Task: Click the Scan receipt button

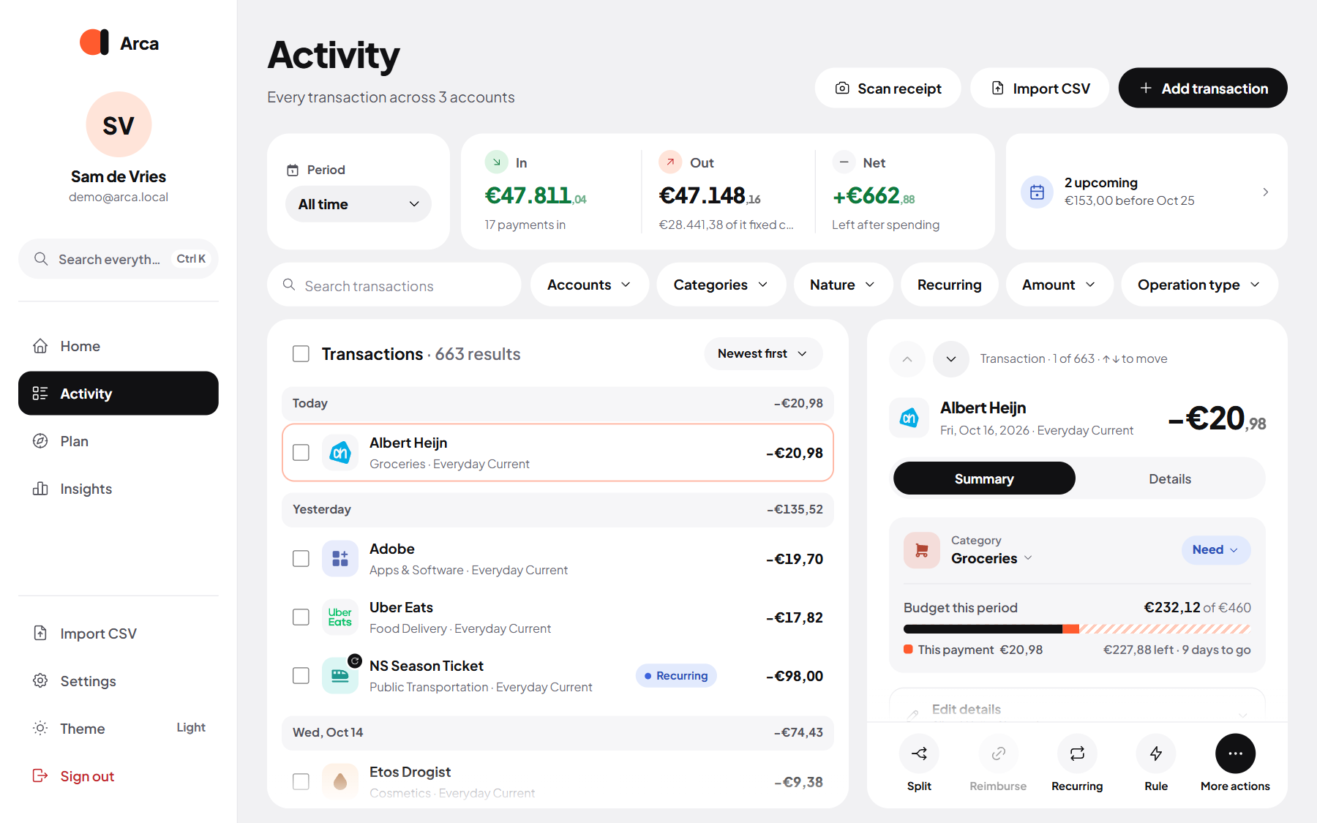Action: (x=888, y=89)
